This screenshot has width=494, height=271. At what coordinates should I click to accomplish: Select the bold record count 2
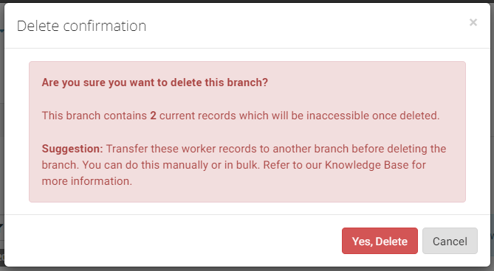pos(153,116)
